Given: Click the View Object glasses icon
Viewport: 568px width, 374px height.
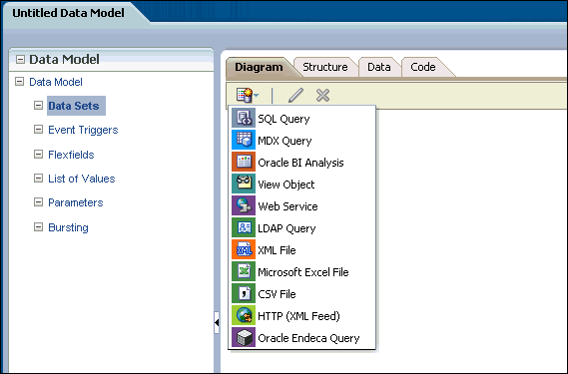Looking at the screenshot, I should click(244, 184).
